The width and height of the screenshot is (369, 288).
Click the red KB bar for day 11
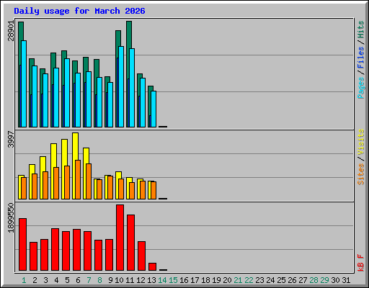point(131,243)
